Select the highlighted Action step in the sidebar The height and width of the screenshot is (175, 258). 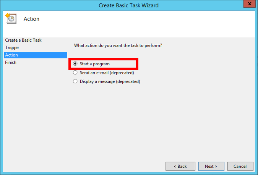(12, 55)
